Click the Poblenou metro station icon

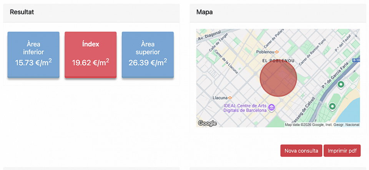tap(277, 52)
